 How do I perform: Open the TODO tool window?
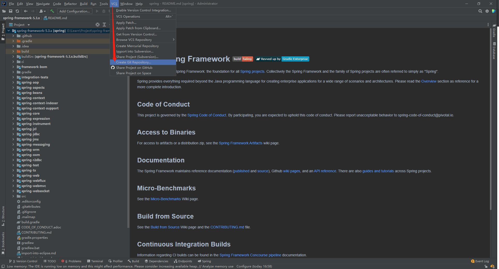[50, 261]
